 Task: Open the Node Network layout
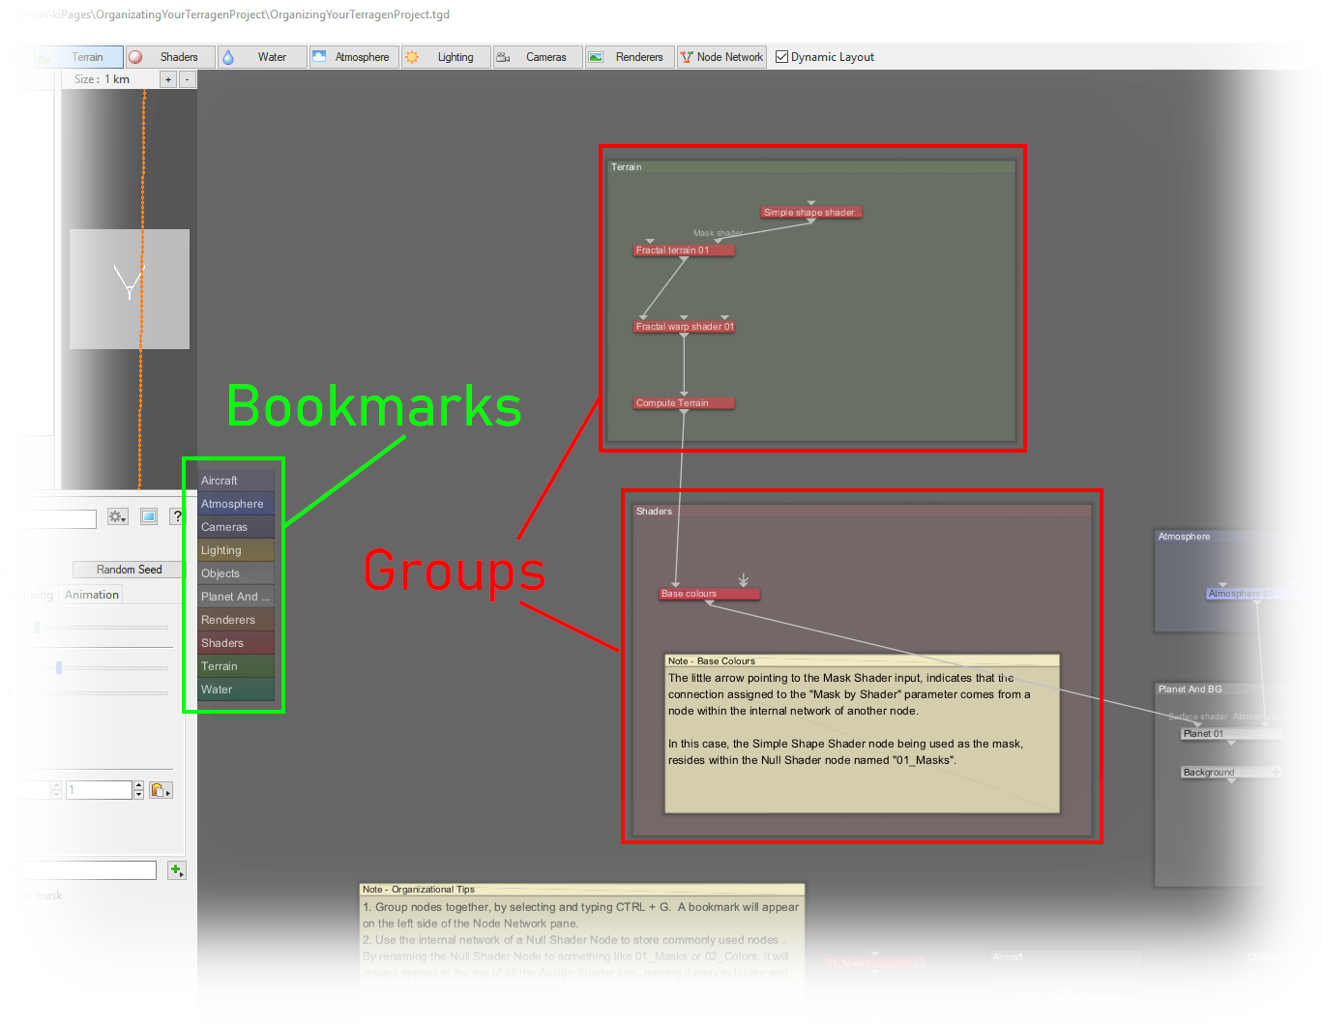[x=721, y=57]
